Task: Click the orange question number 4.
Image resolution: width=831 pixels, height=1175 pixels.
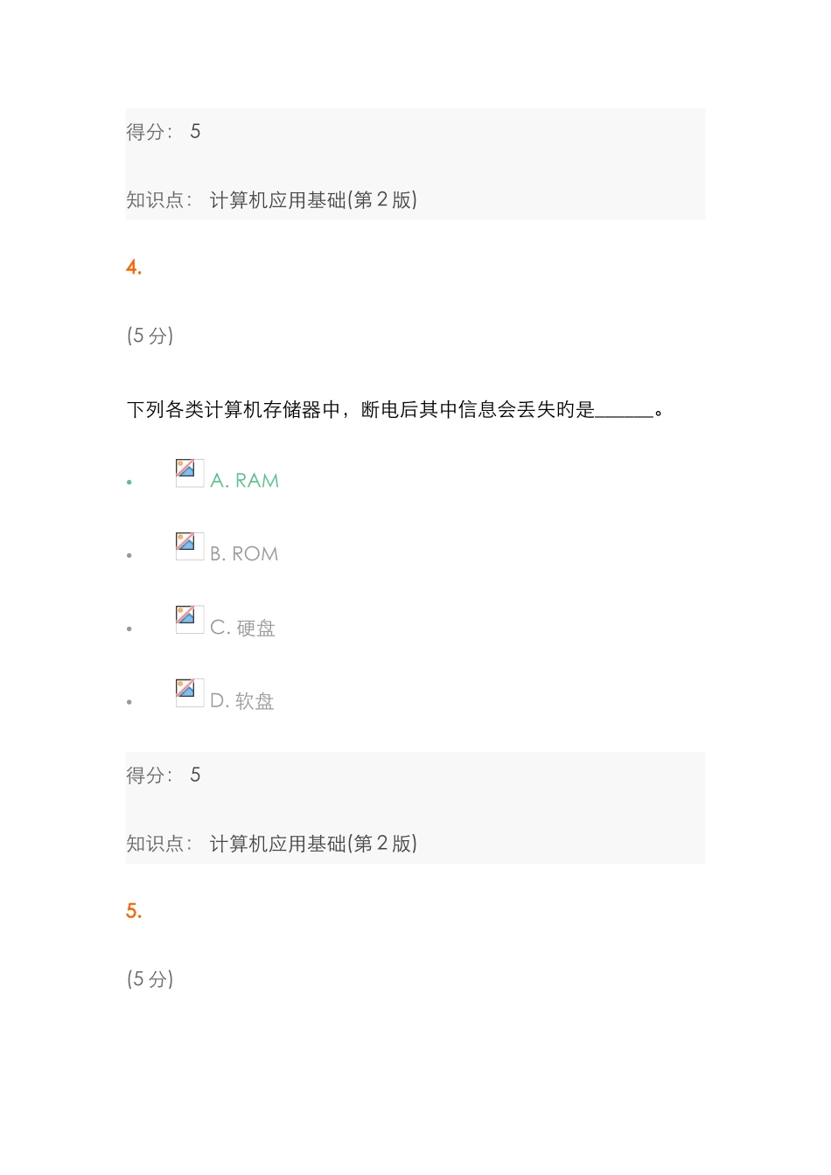Action: pyautogui.click(x=134, y=268)
